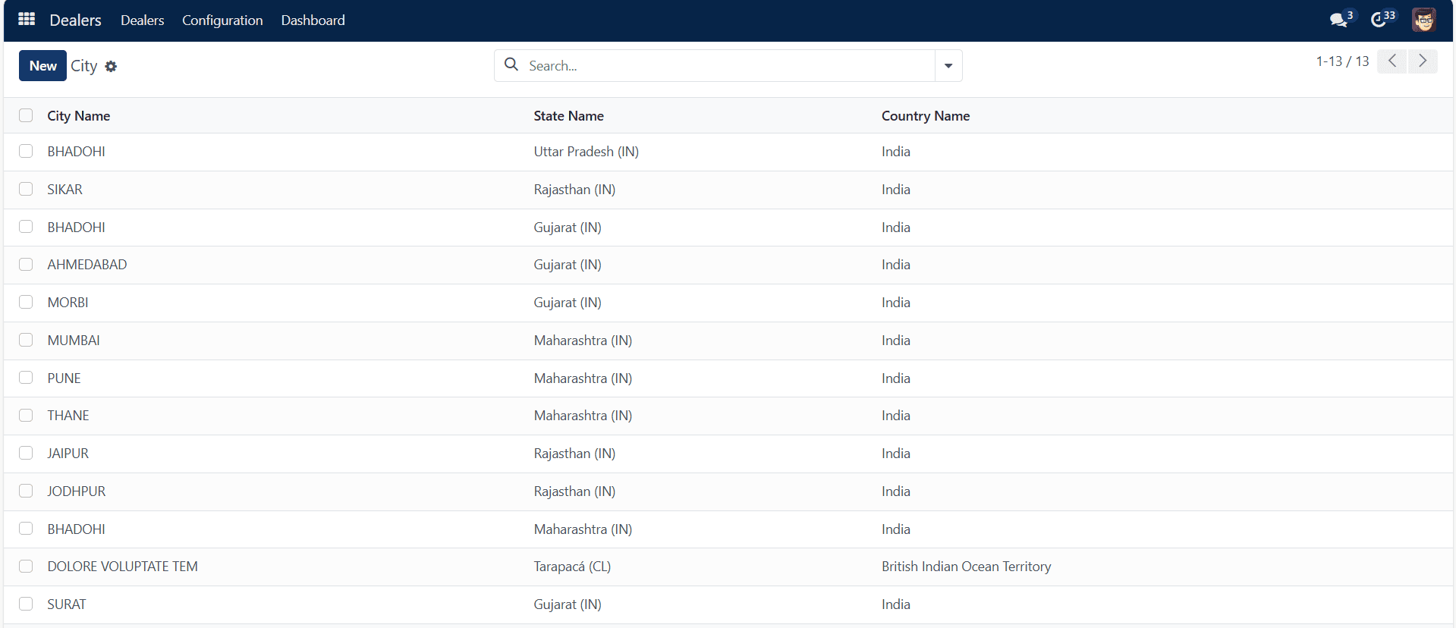Sort by State Name column header
Viewport: 1456px width, 628px height.
[568, 116]
